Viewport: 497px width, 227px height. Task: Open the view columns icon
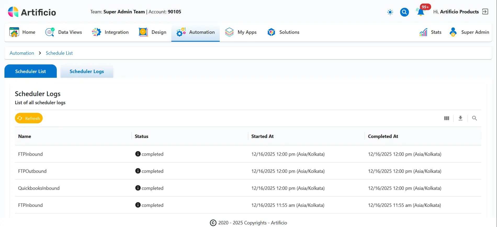(x=447, y=118)
